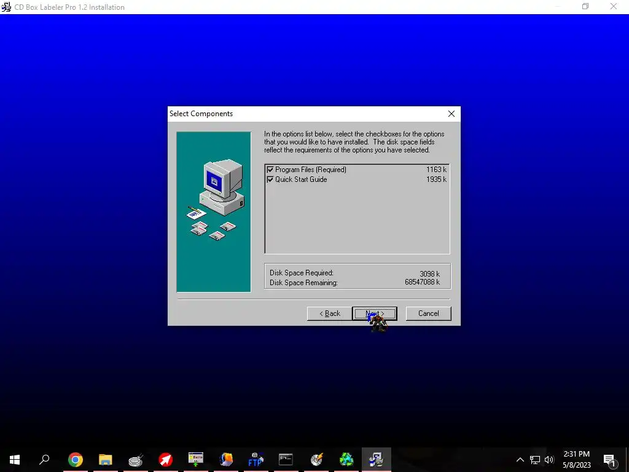Image resolution: width=629 pixels, height=472 pixels.
Task: Click the Disk Space Remaining label
Action: click(303, 283)
